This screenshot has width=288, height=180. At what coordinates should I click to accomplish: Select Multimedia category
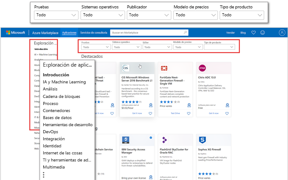tap(54, 167)
